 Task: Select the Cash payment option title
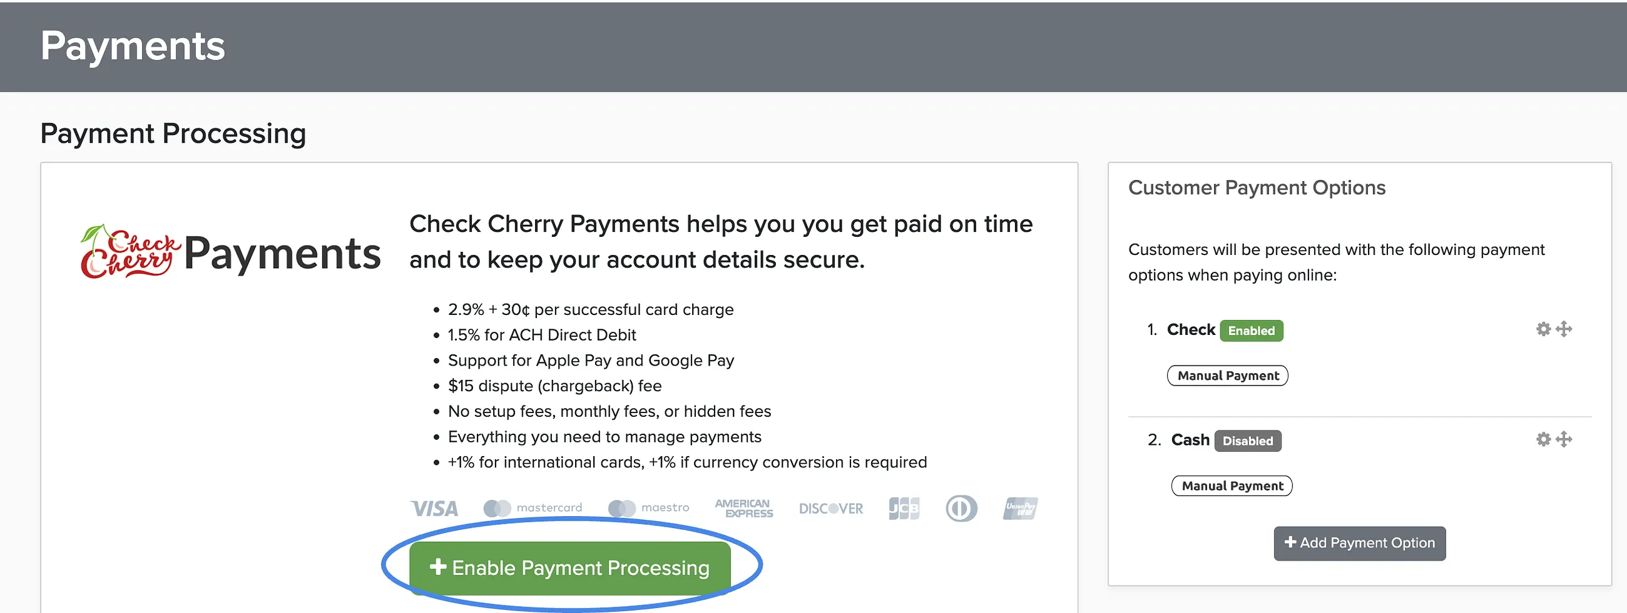tap(1190, 439)
